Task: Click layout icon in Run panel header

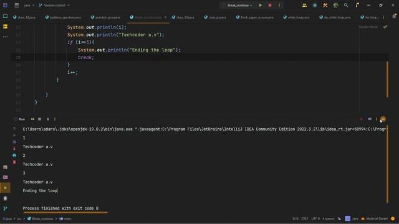Action: (x=370, y=119)
